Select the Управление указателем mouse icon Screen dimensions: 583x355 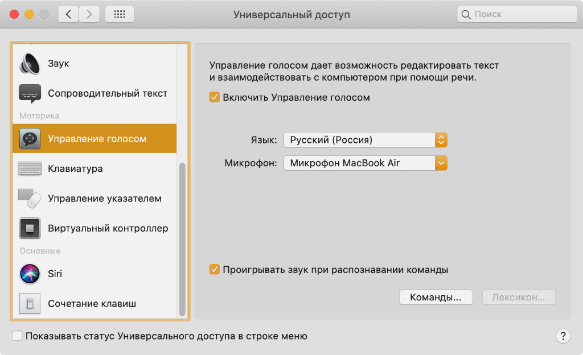point(30,199)
